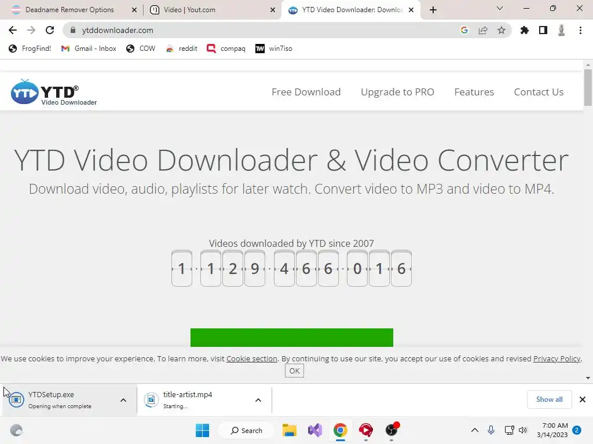Open the Windows Start menu
The image size is (593, 444).
[x=202, y=430]
